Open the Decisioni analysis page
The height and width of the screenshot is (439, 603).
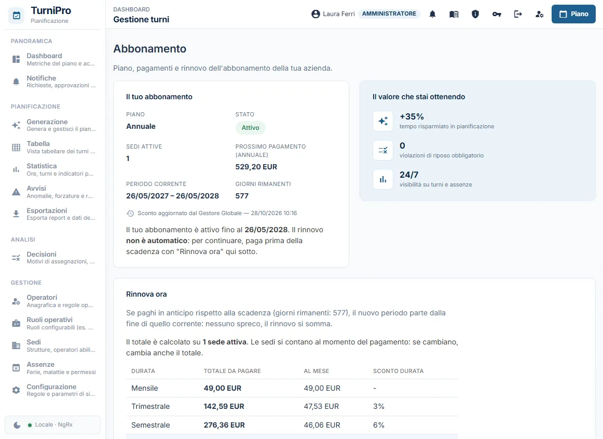click(x=53, y=258)
